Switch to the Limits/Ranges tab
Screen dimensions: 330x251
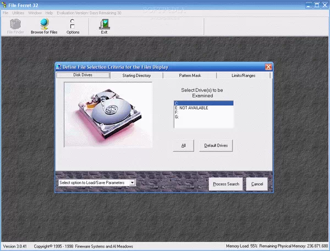point(243,75)
